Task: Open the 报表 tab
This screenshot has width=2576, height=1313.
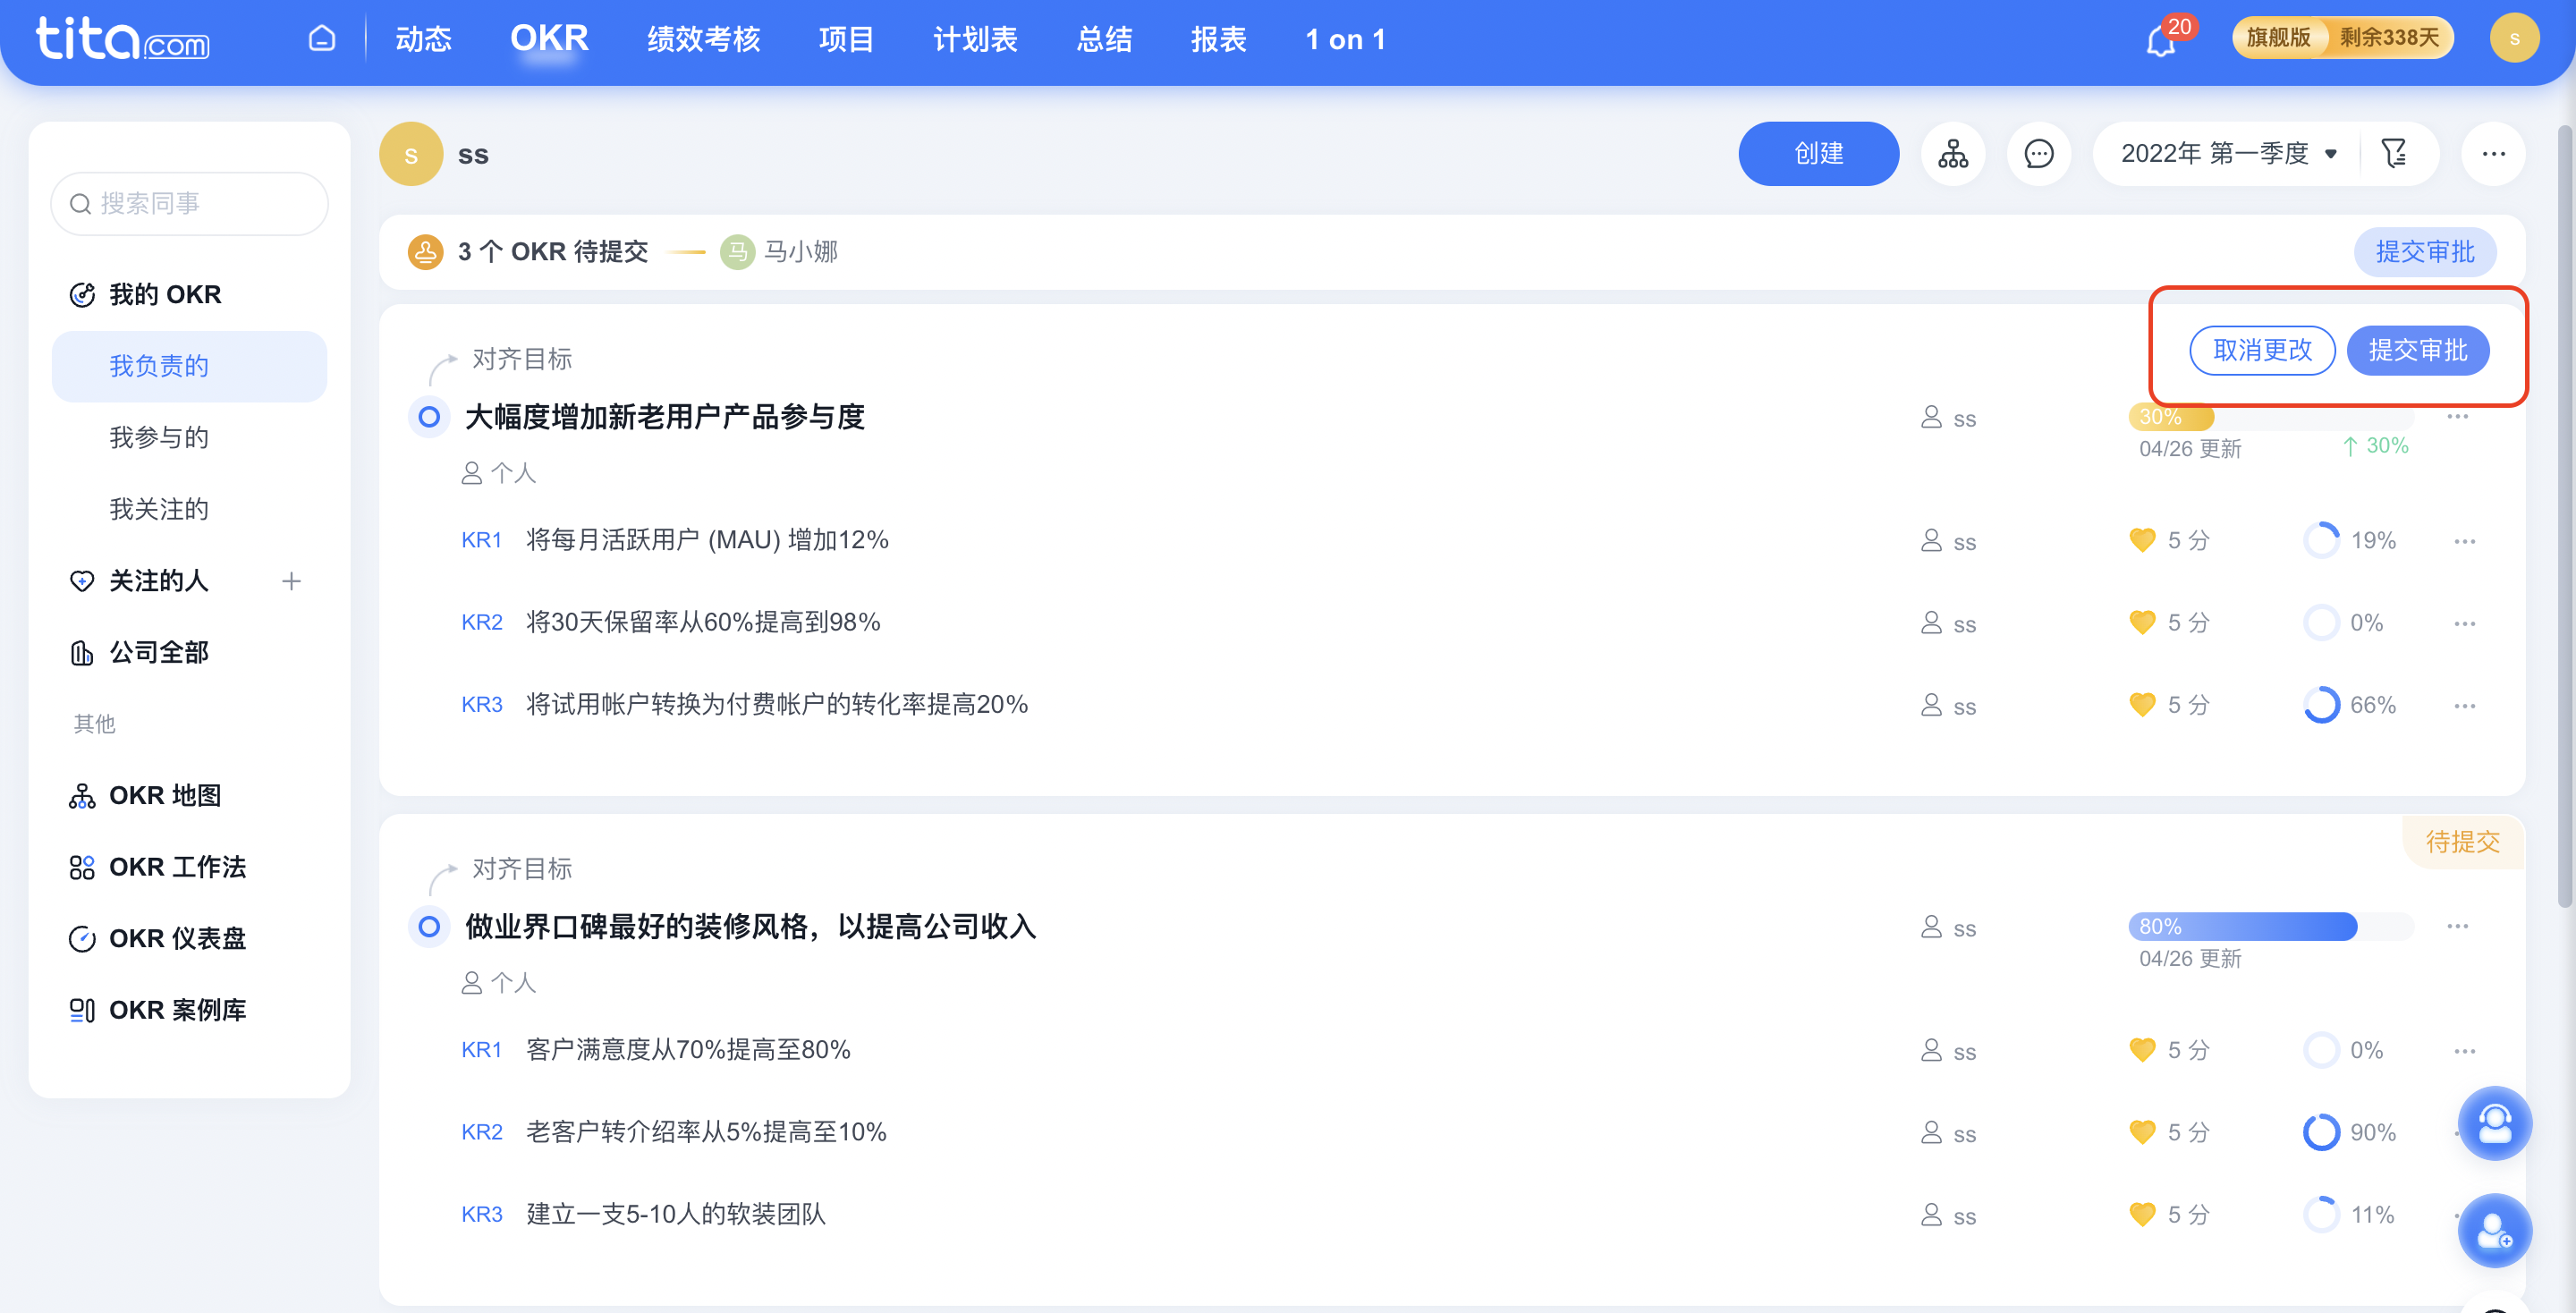Action: click(1218, 39)
